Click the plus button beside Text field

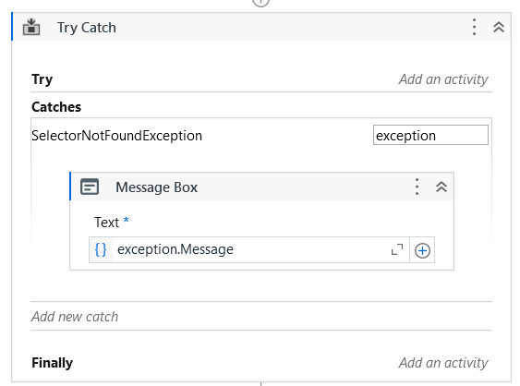[422, 250]
